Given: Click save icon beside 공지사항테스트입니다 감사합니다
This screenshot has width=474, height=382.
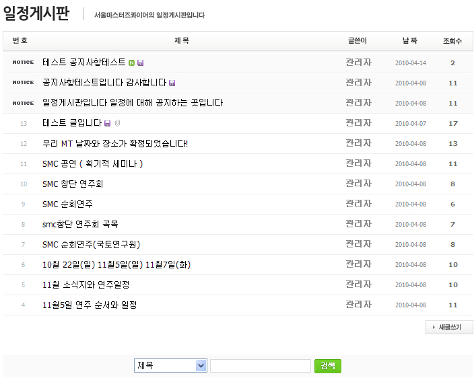Looking at the screenshot, I should (x=172, y=83).
